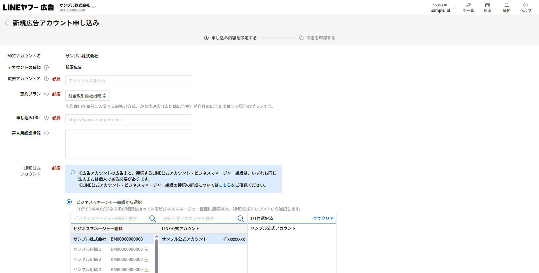Click step 1 申し込み内容を設定する
This screenshot has width=539, height=273.
[230, 38]
